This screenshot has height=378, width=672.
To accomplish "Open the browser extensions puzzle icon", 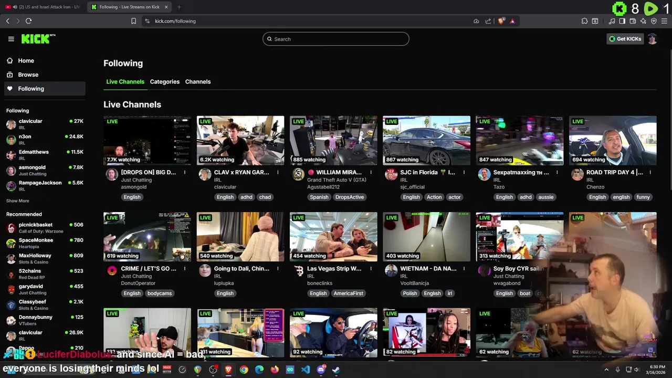I will pyautogui.click(x=584, y=21).
